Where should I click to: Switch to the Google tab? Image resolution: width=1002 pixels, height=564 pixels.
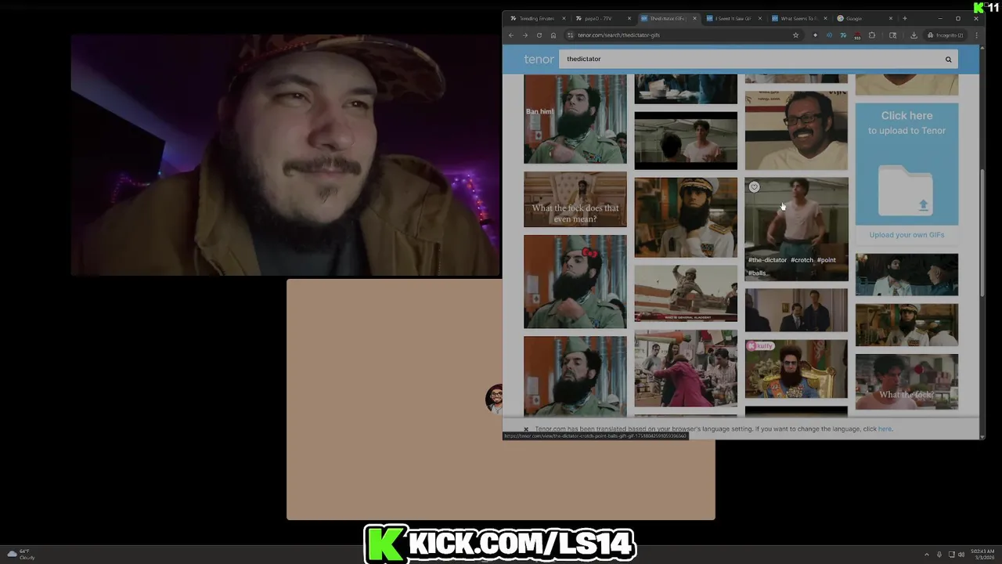point(863,18)
